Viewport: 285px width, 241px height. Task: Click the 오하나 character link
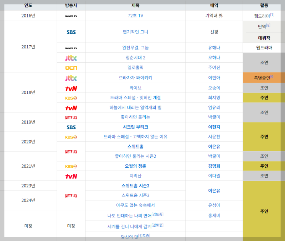214,58
